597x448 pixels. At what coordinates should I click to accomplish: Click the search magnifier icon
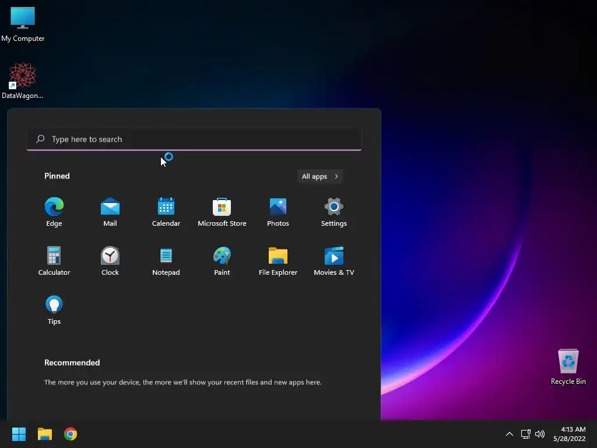click(40, 139)
